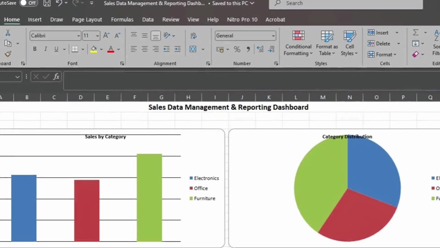Open the Formulas tab
The image size is (440, 248).
click(x=122, y=20)
